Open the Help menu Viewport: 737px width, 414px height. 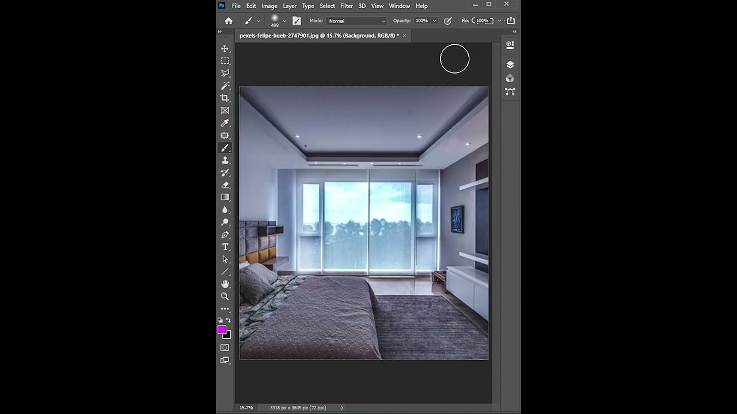tap(421, 6)
